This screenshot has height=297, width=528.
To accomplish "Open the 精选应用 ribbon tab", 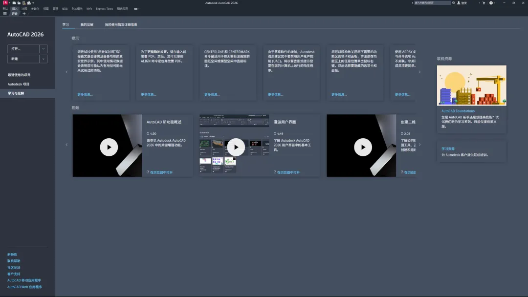I will 122,9.
